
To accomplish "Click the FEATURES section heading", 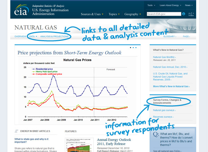I will pos(71,131).
